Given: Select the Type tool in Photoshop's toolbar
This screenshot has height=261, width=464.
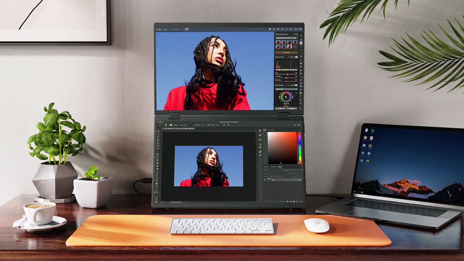Looking at the screenshot, I should click(x=157, y=175).
